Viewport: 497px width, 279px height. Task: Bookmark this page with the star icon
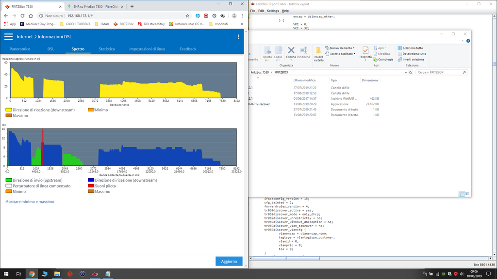pyautogui.click(x=187, y=15)
